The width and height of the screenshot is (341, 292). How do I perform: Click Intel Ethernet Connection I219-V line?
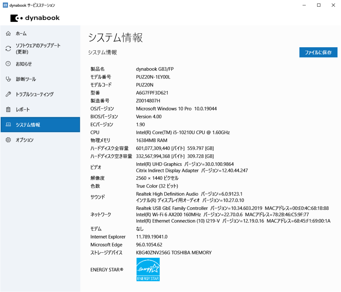click(233, 221)
